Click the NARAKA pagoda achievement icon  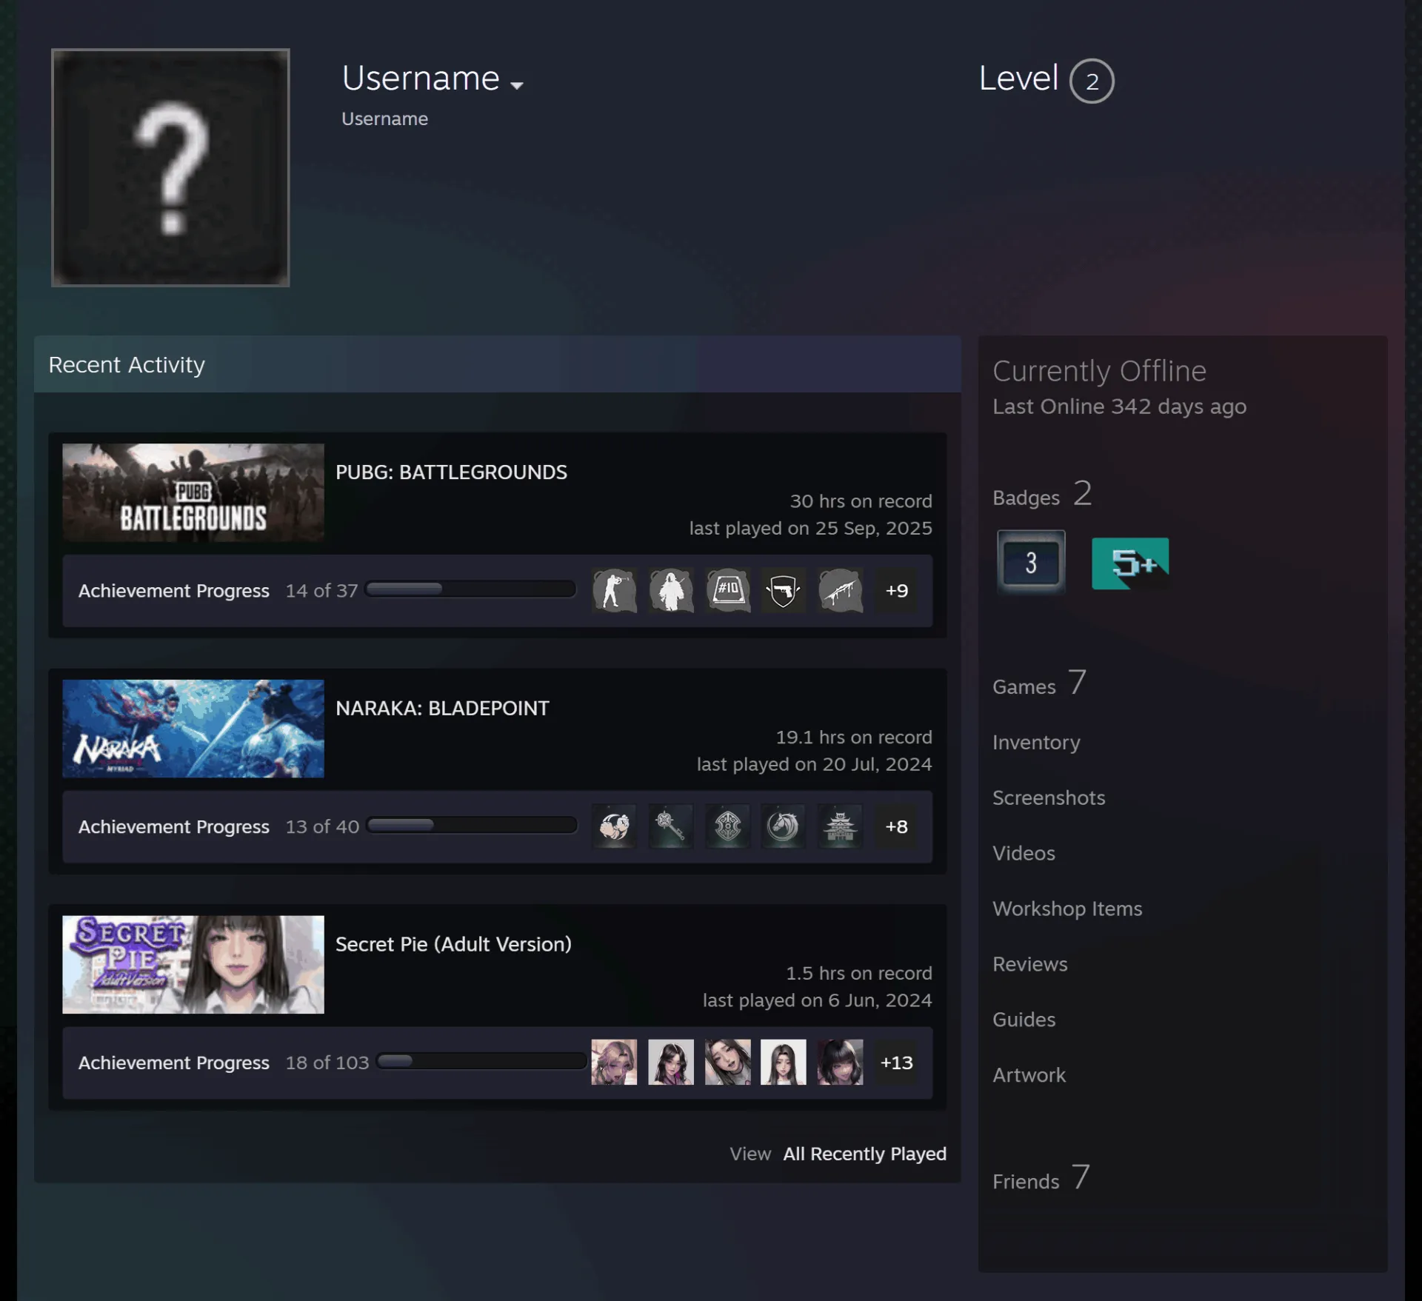click(840, 826)
